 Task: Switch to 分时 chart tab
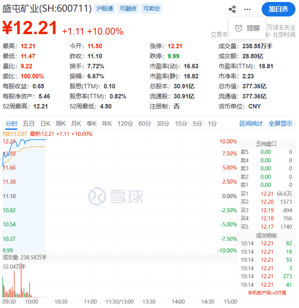[11, 124]
